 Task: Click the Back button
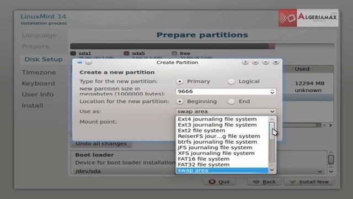(x=264, y=182)
